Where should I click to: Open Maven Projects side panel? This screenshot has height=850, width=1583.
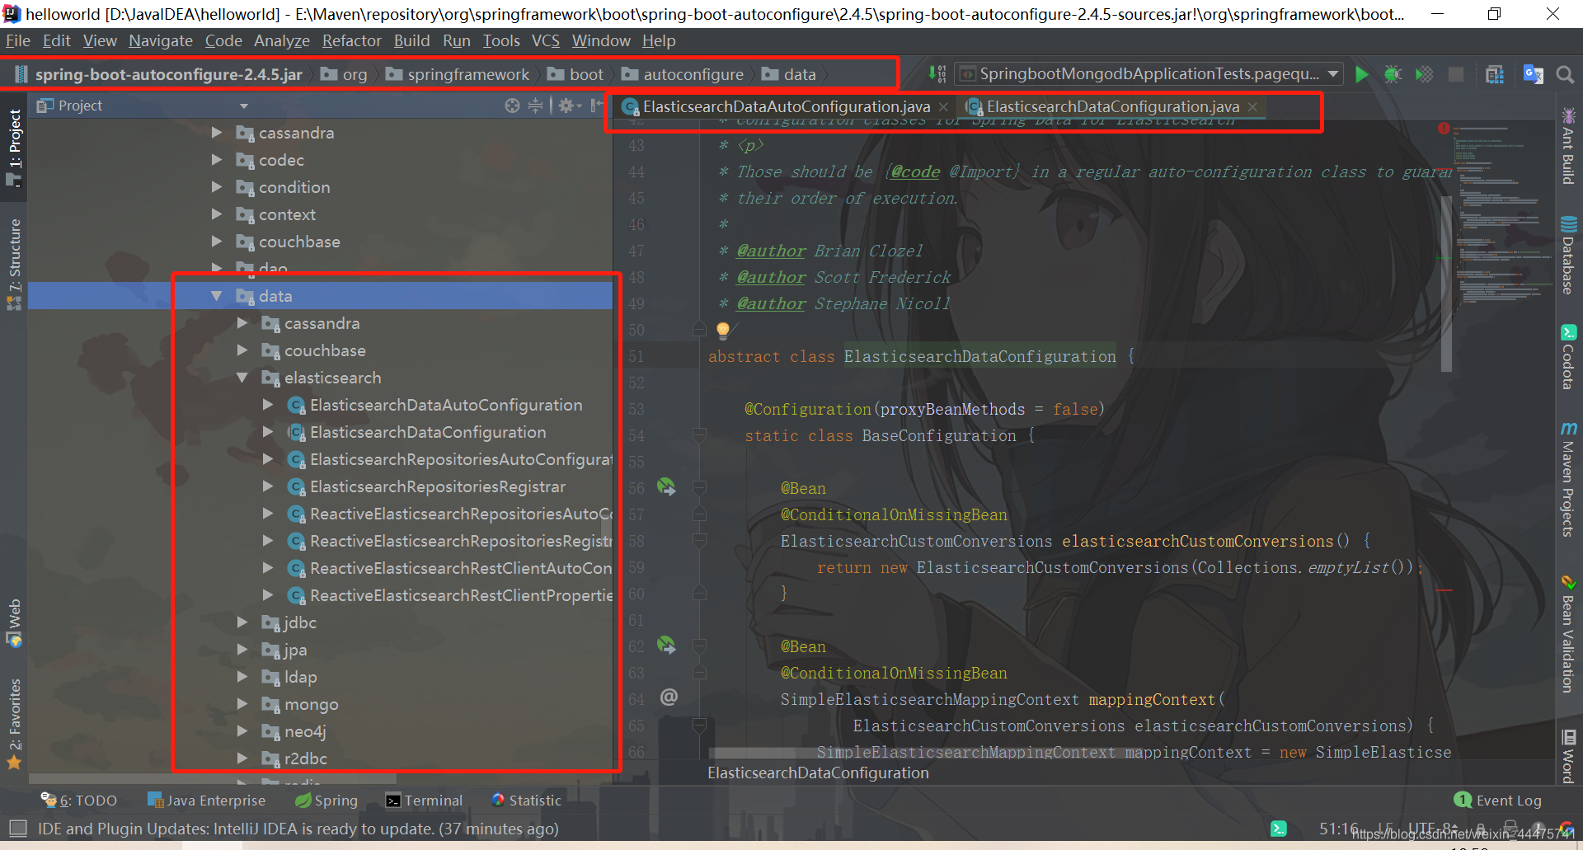pyautogui.click(x=1568, y=480)
